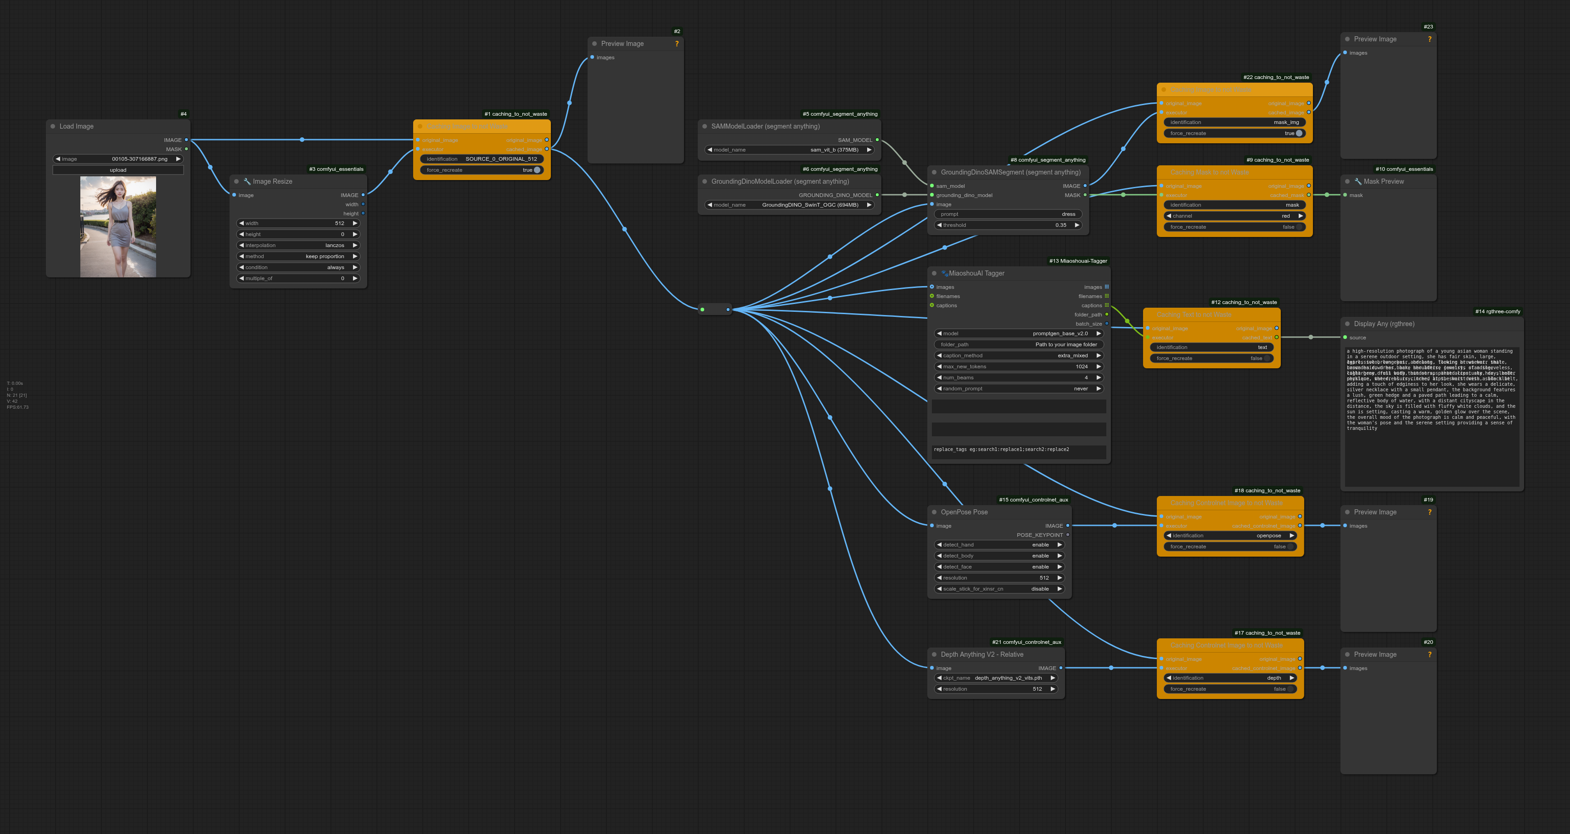Open the interpolation lanczos dropdown

[298, 245]
